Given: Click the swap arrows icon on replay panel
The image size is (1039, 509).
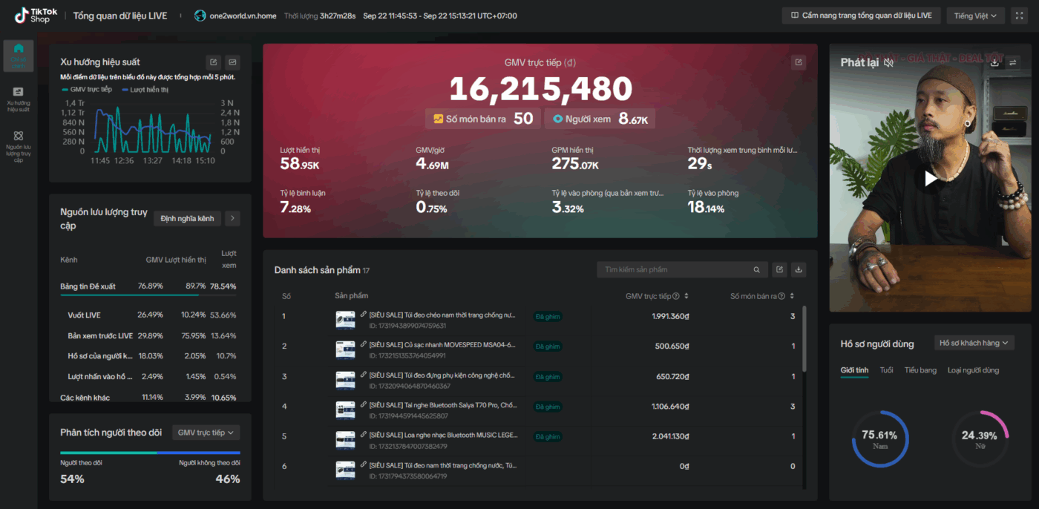Looking at the screenshot, I should (x=1013, y=62).
